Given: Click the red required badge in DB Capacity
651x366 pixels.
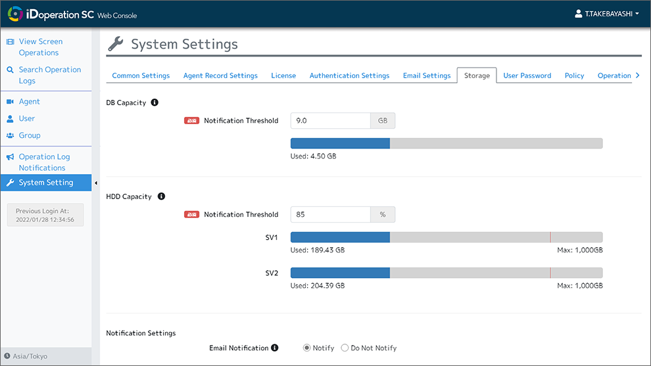Looking at the screenshot, I should [192, 121].
